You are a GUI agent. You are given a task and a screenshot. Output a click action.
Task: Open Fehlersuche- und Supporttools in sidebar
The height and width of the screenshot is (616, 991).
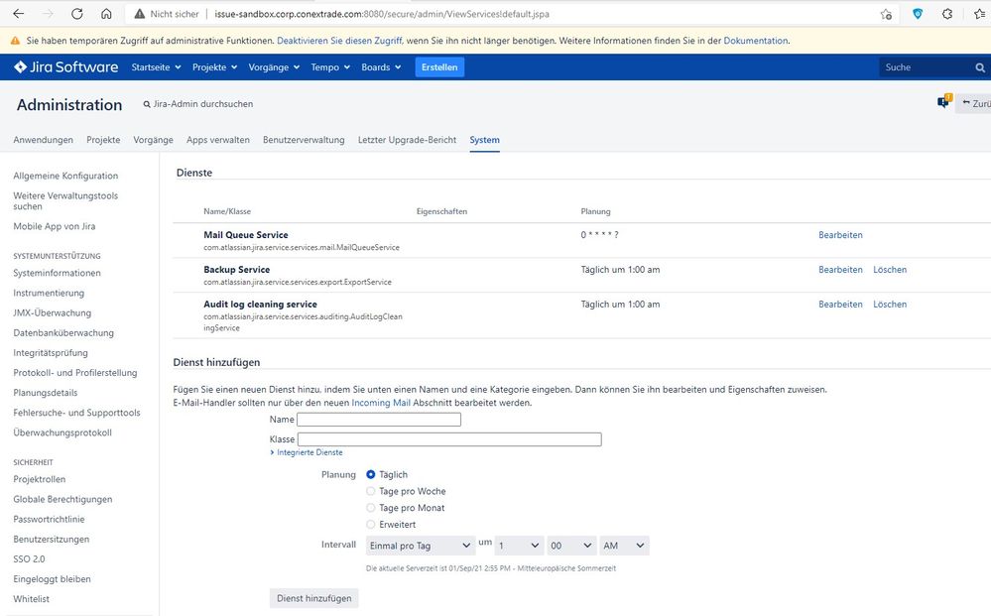pos(76,413)
